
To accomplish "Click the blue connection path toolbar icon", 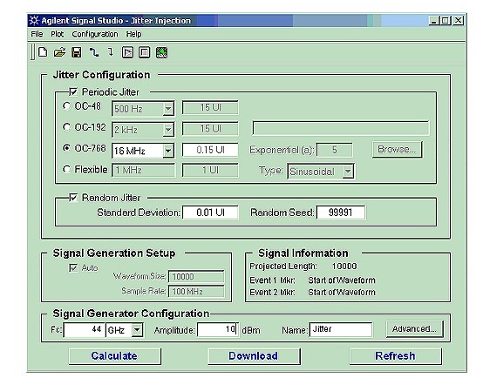I will pyautogui.click(x=94, y=52).
